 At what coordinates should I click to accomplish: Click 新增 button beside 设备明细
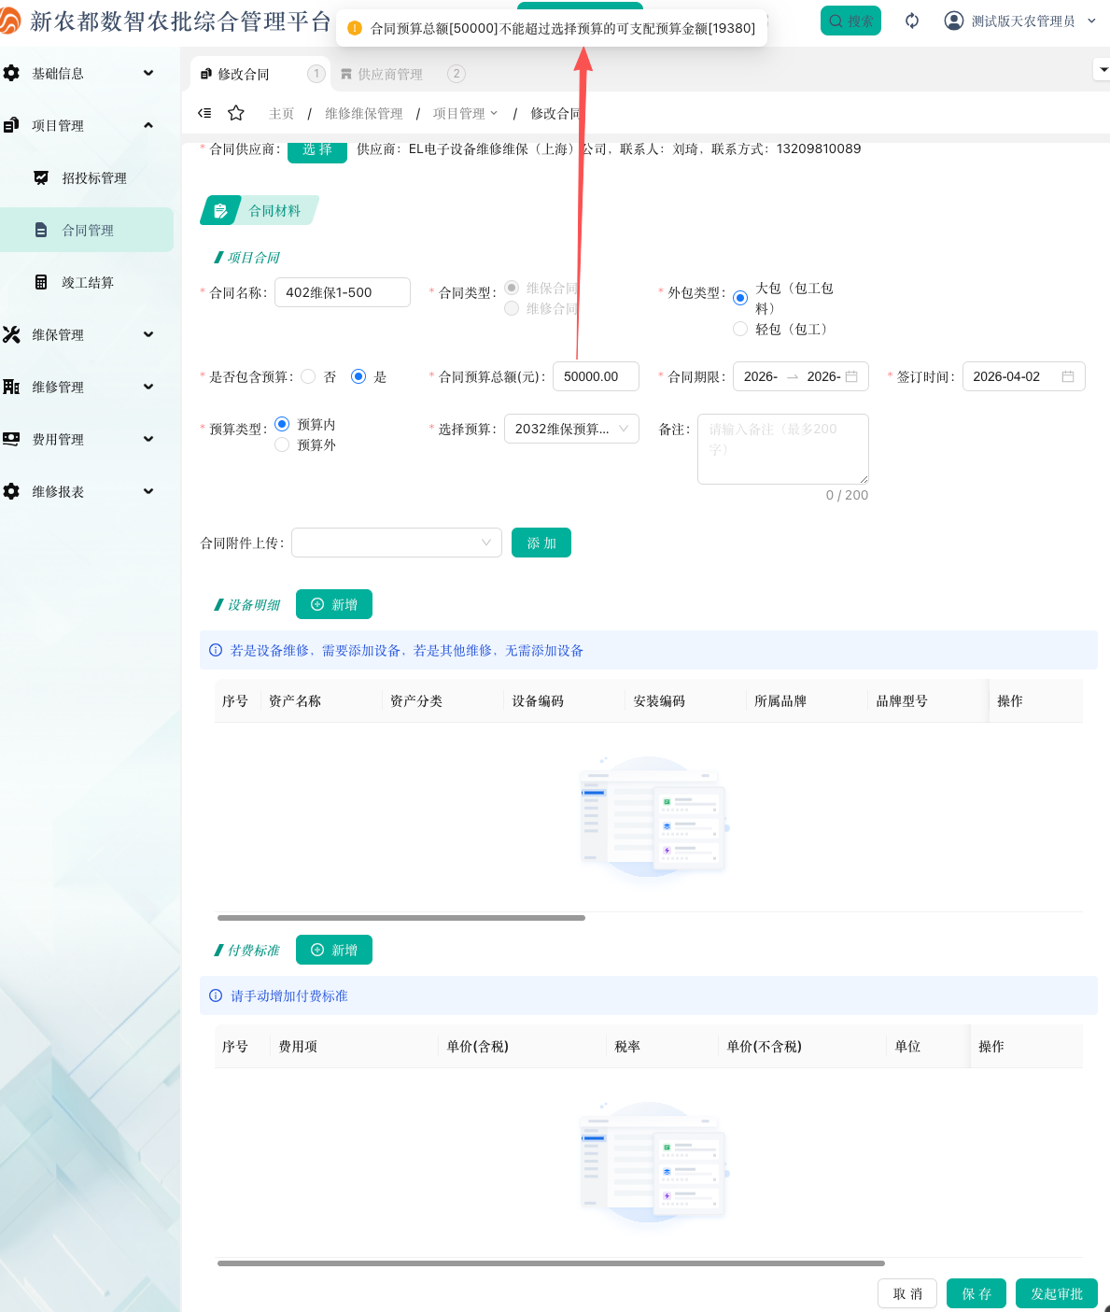click(x=334, y=604)
